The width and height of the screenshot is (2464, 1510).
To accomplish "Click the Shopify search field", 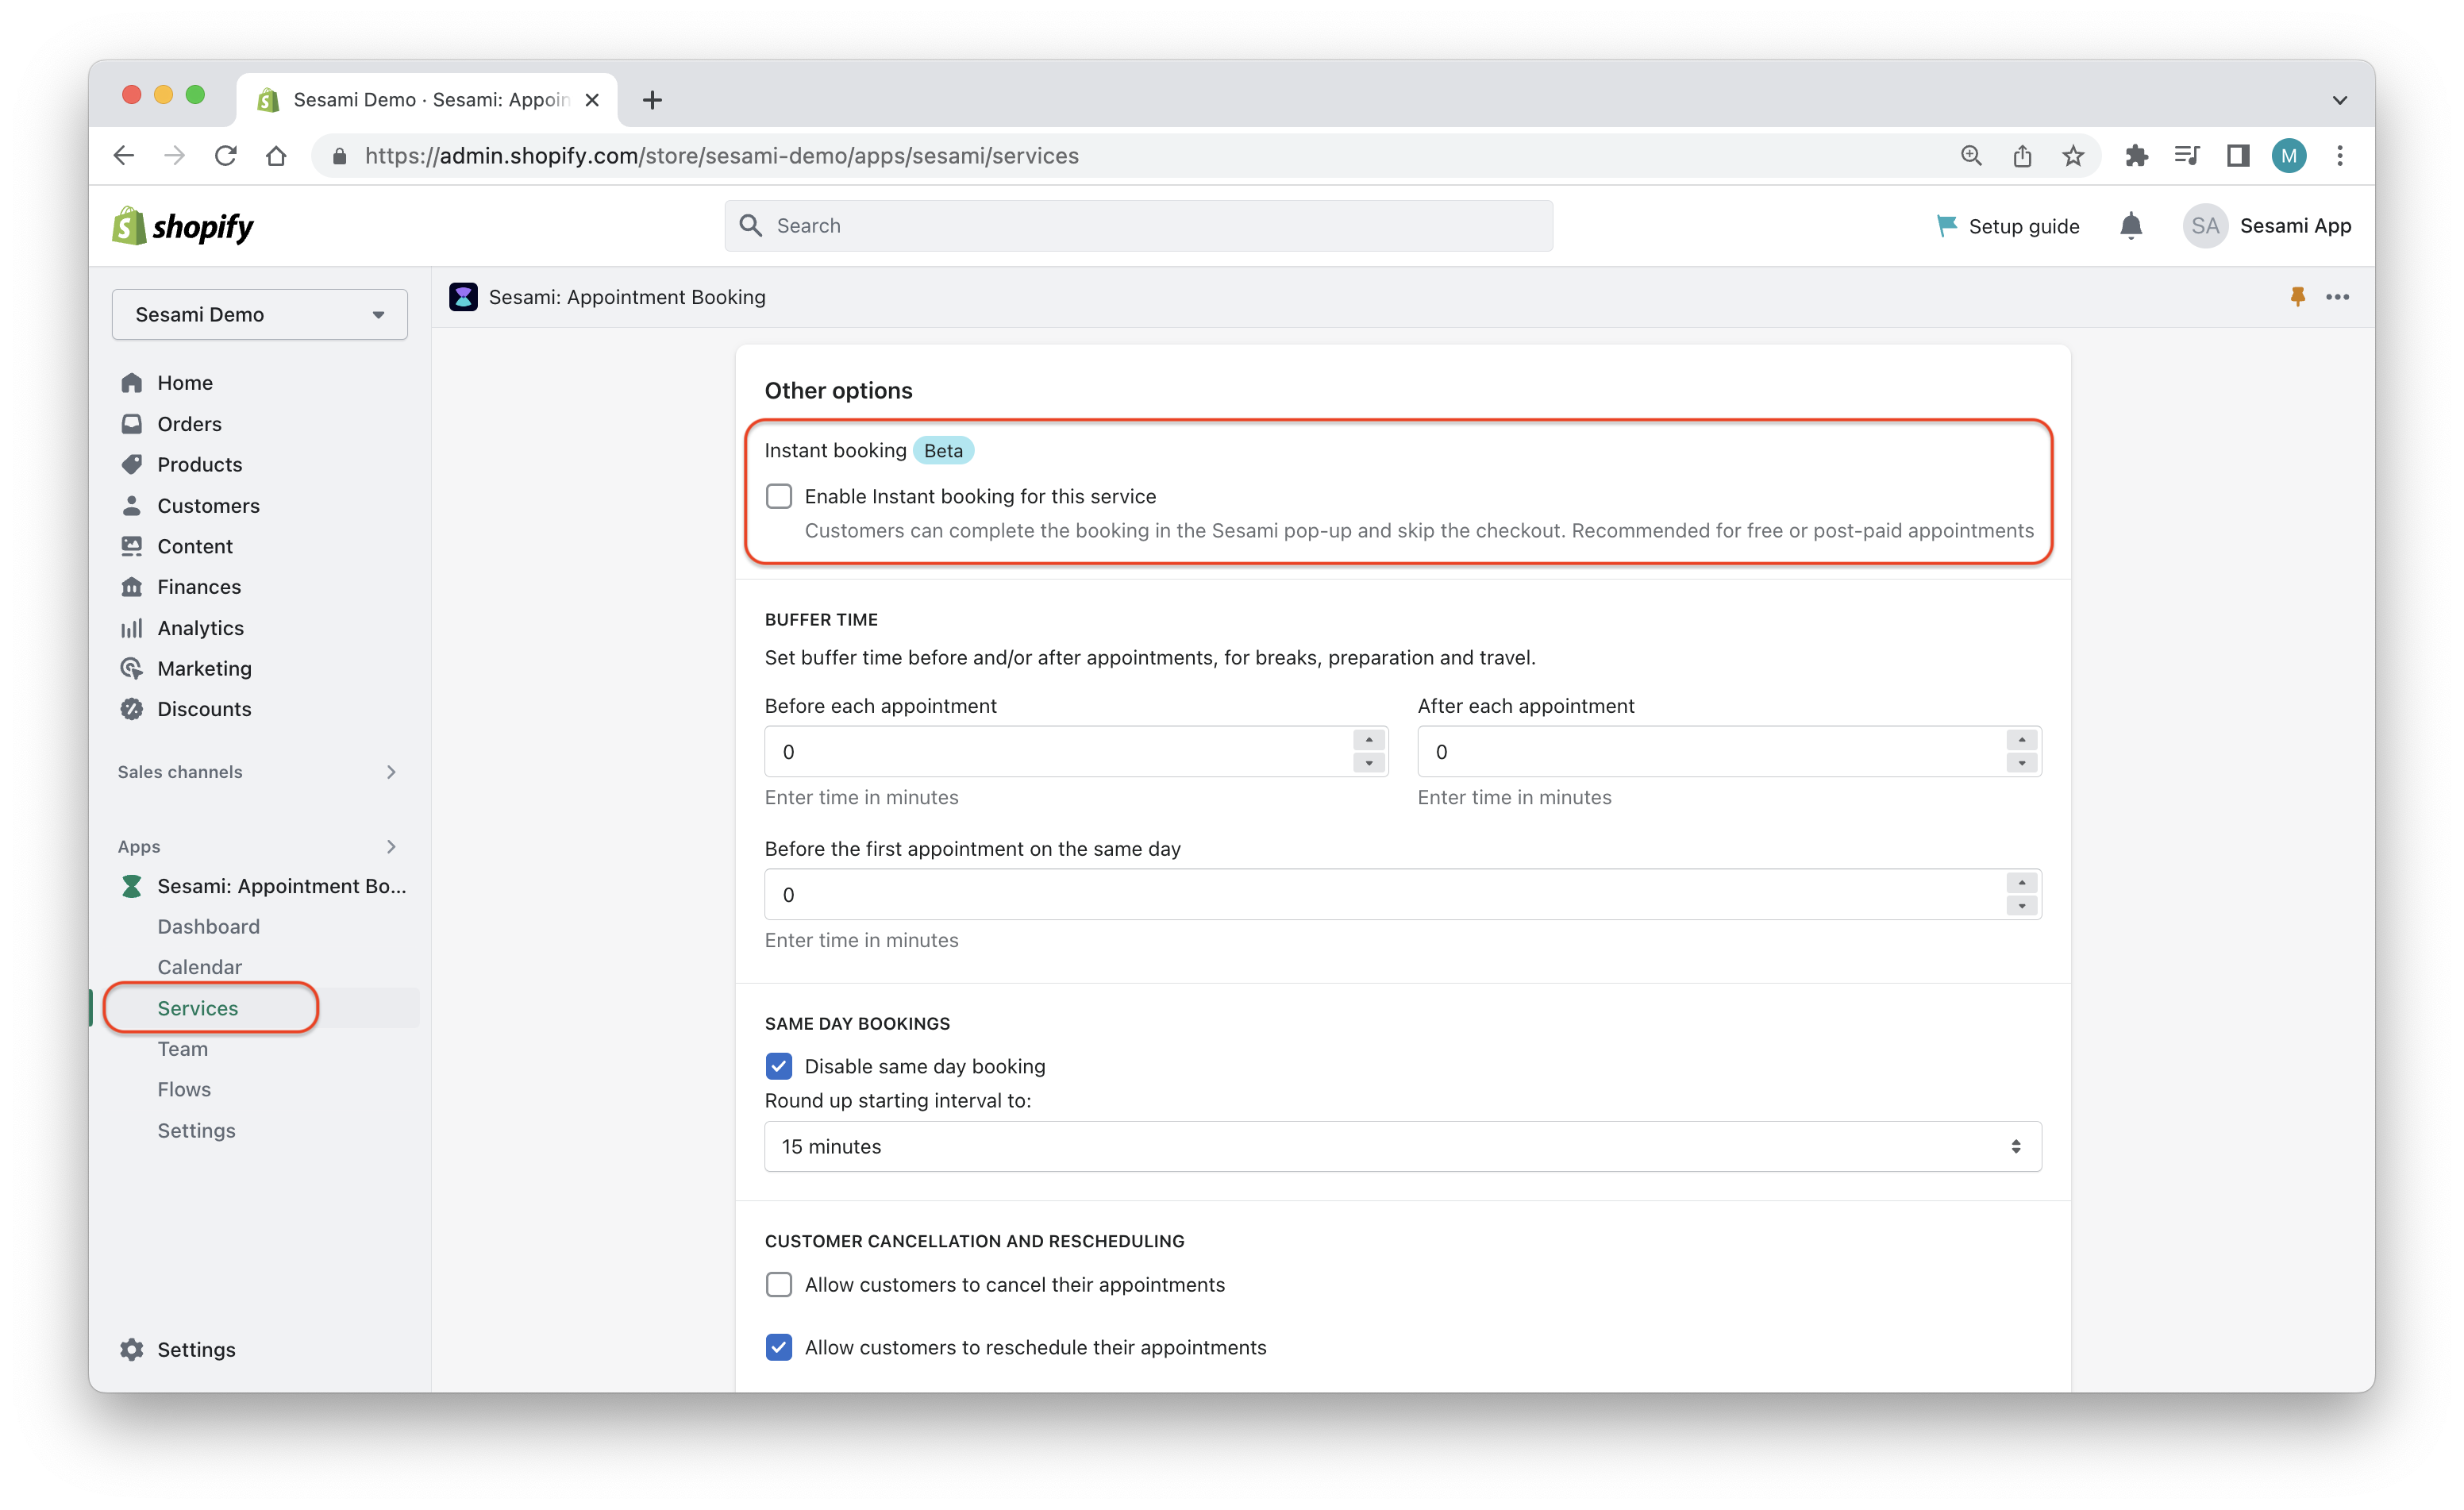I will pos(1138,226).
